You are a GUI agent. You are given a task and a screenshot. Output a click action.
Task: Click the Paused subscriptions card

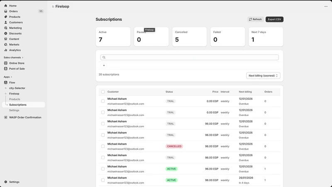[x=151, y=37]
